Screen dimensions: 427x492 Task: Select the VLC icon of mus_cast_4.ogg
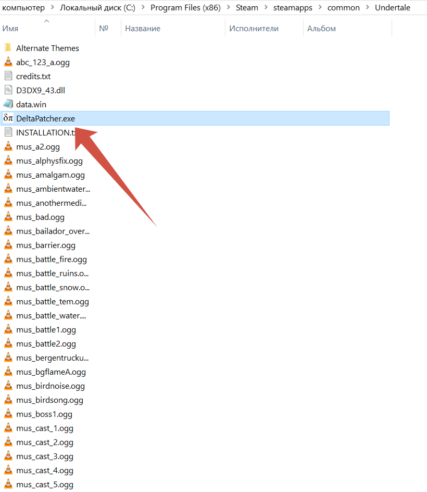(x=8, y=470)
